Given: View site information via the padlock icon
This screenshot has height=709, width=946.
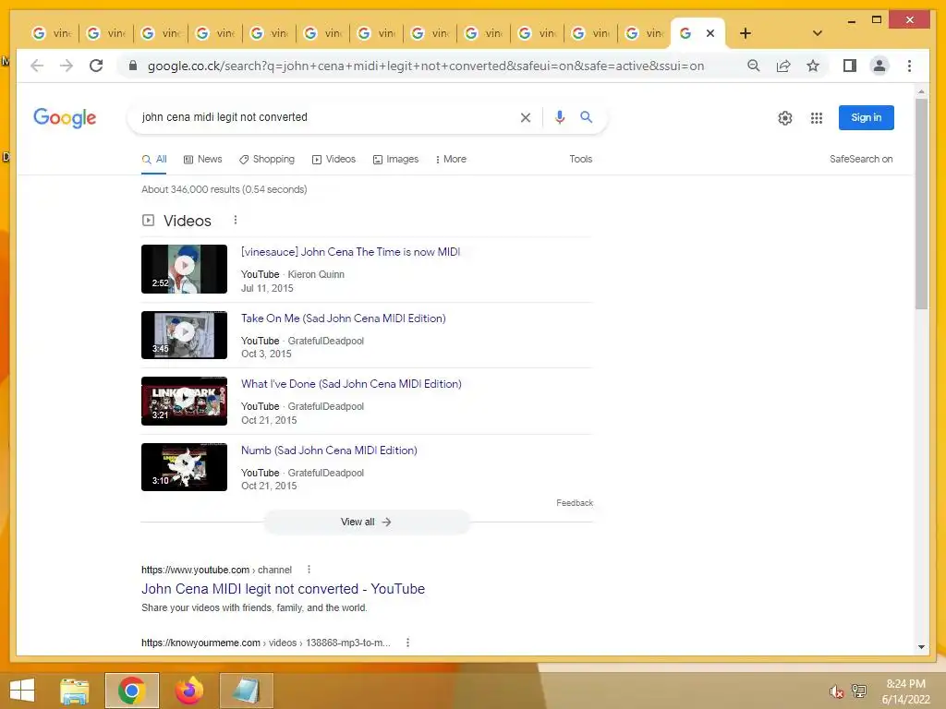Looking at the screenshot, I should pos(133,66).
